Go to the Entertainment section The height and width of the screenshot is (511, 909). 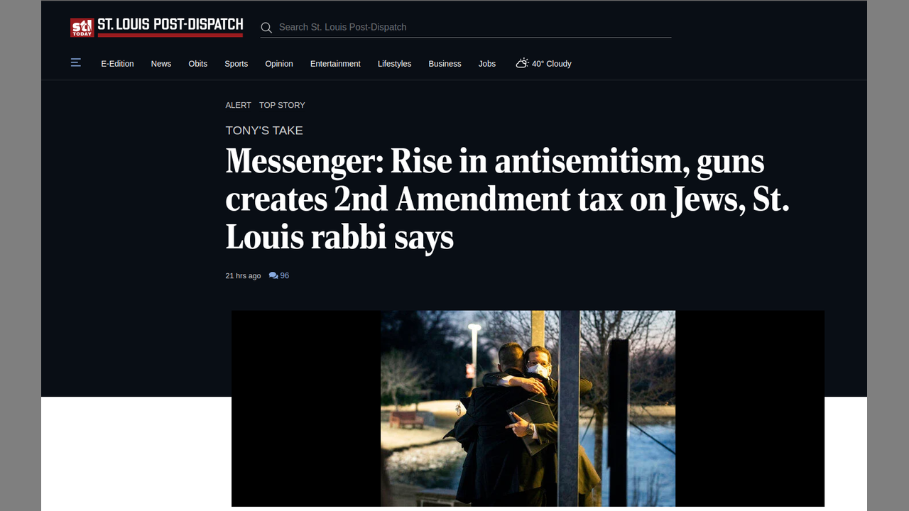pos(335,64)
